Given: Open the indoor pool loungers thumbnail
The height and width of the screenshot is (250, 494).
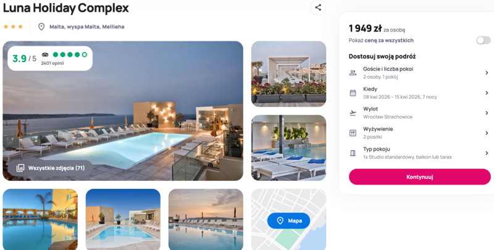Looking at the screenshot, I should [x=288, y=148].
